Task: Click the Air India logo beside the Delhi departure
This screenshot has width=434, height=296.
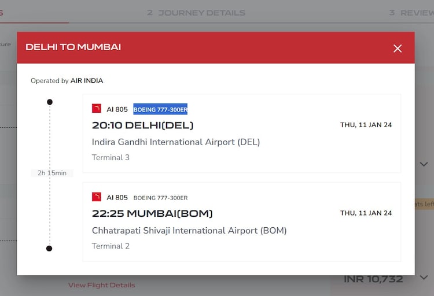Action: (97, 109)
